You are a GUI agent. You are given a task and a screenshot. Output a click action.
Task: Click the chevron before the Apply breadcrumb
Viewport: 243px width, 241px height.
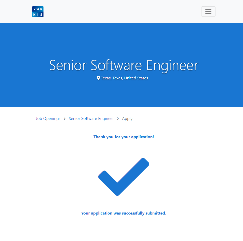coord(118,119)
